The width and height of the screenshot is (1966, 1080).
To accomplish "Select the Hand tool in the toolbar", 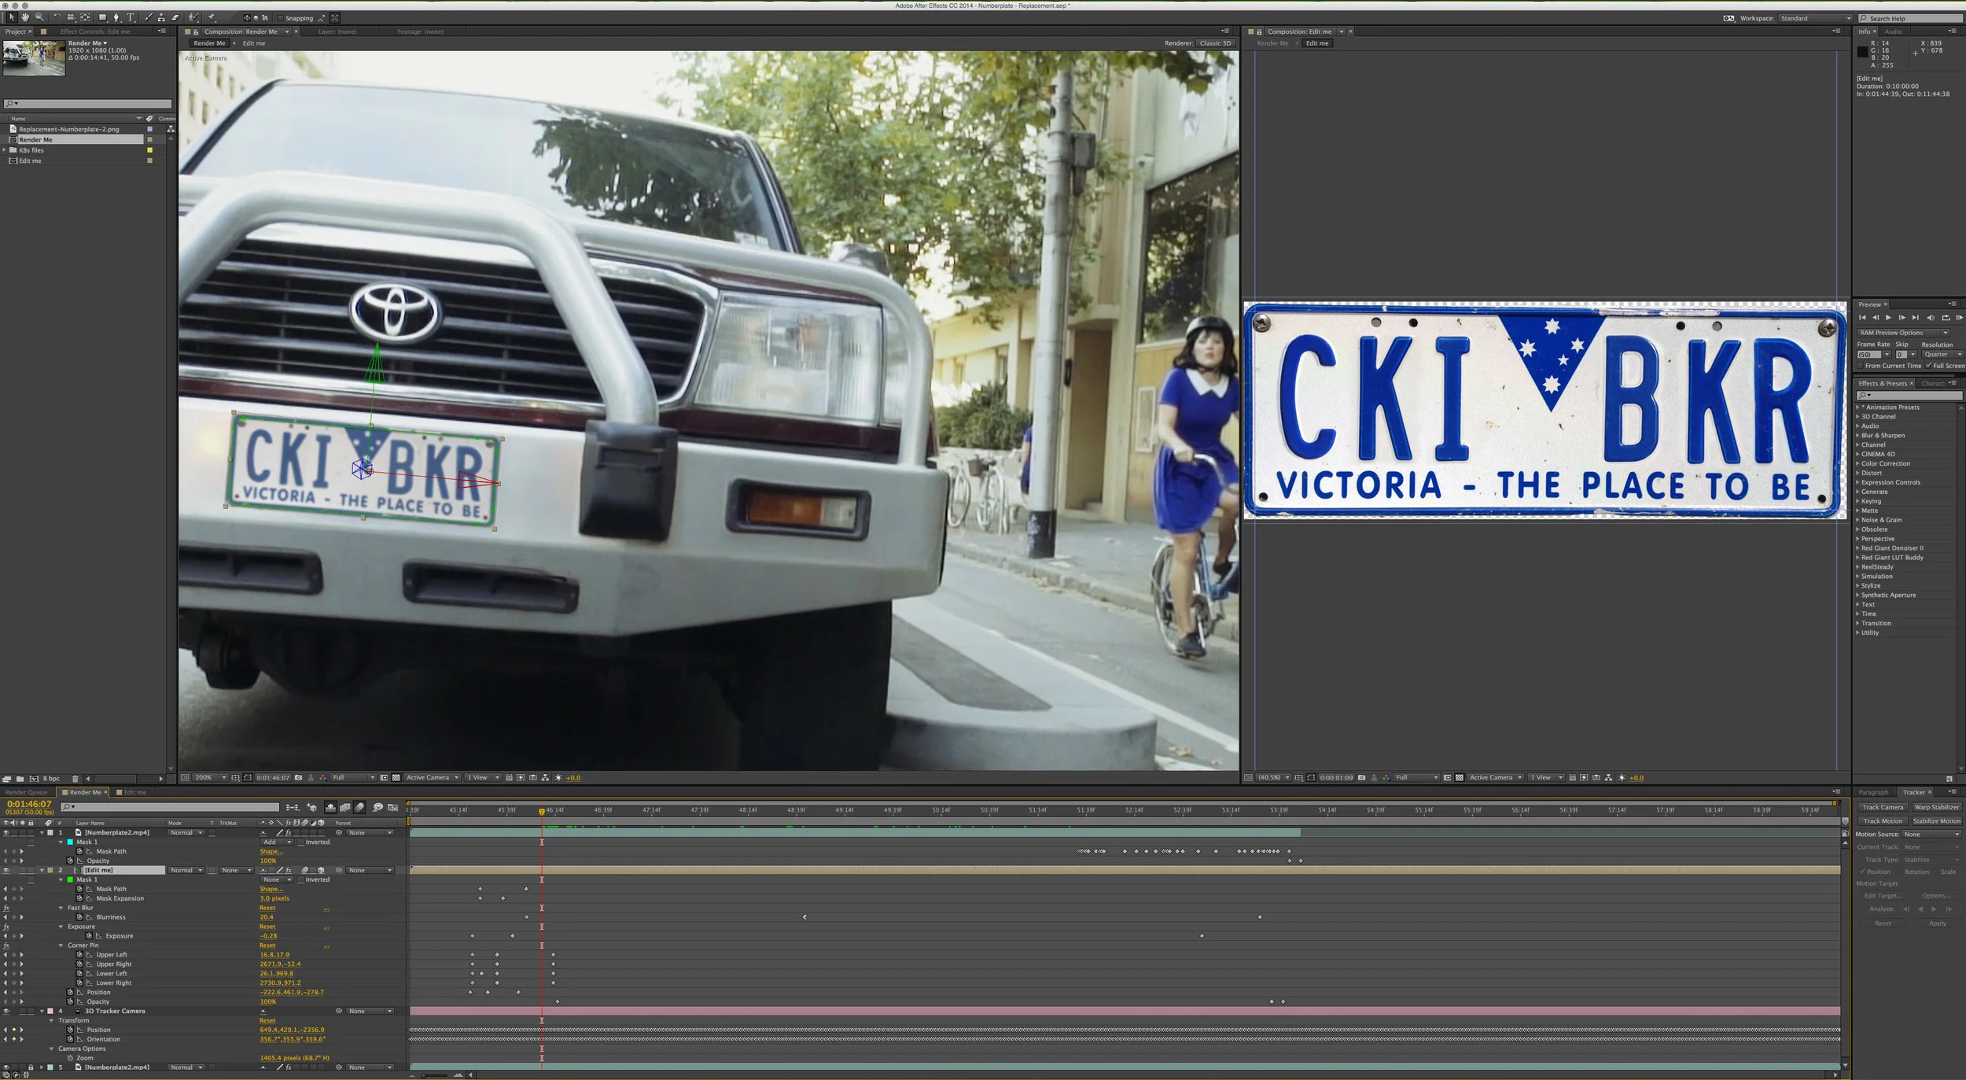I will pos(25,17).
